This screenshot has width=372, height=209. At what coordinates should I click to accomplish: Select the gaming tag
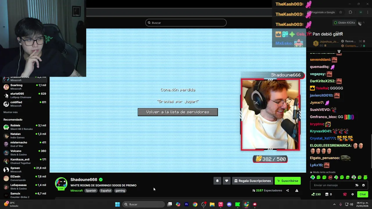tap(120, 191)
